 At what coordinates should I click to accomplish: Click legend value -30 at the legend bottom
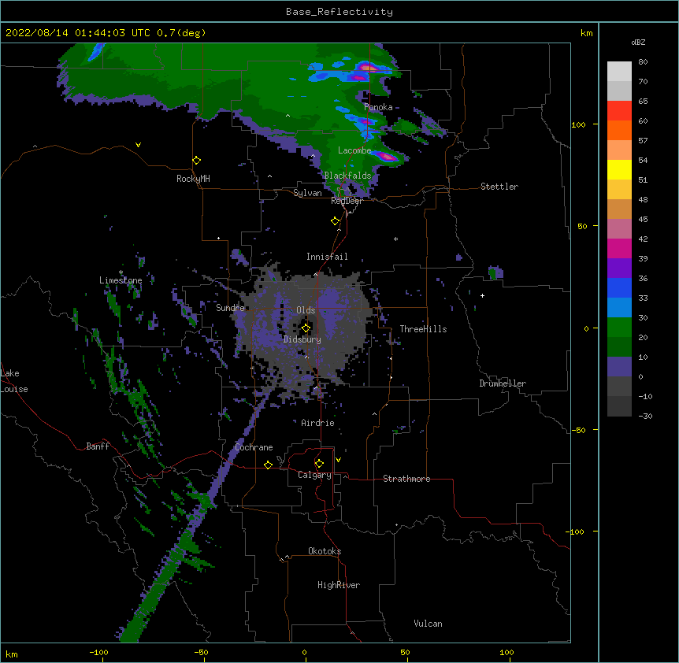click(645, 417)
